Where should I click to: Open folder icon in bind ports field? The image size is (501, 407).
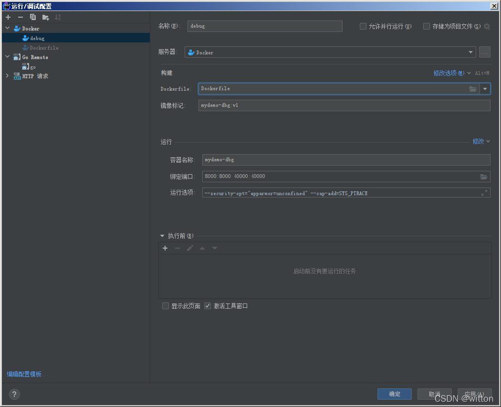point(484,177)
